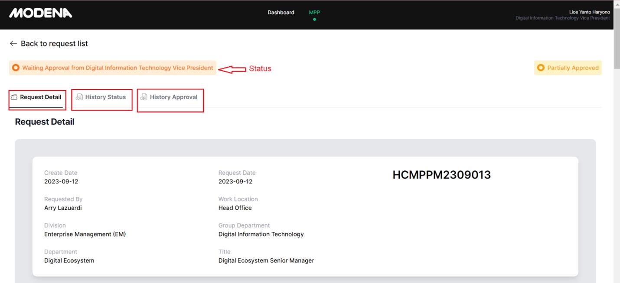
Task: Click the MODENA logo
Action: pos(41,13)
